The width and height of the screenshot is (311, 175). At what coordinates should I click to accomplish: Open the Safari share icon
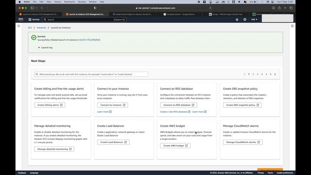click(x=279, y=8)
